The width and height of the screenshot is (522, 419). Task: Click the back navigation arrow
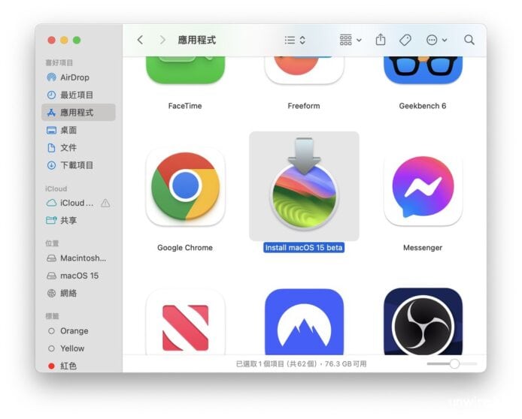tap(140, 40)
